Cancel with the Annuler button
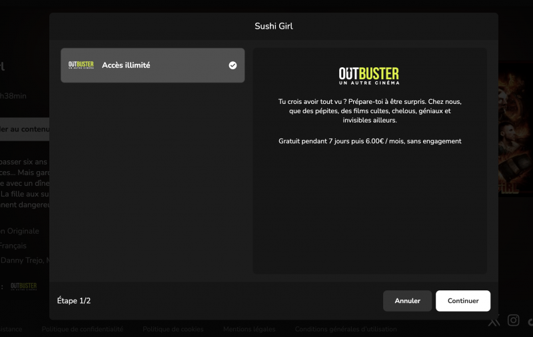 point(407,300)
